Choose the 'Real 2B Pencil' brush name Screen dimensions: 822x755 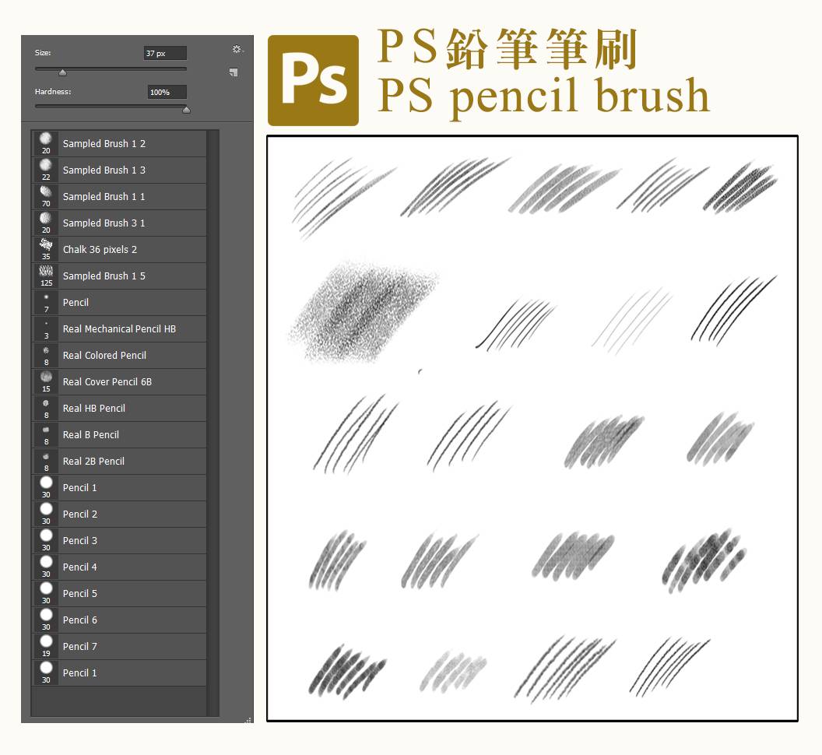(x=93, y=462)
